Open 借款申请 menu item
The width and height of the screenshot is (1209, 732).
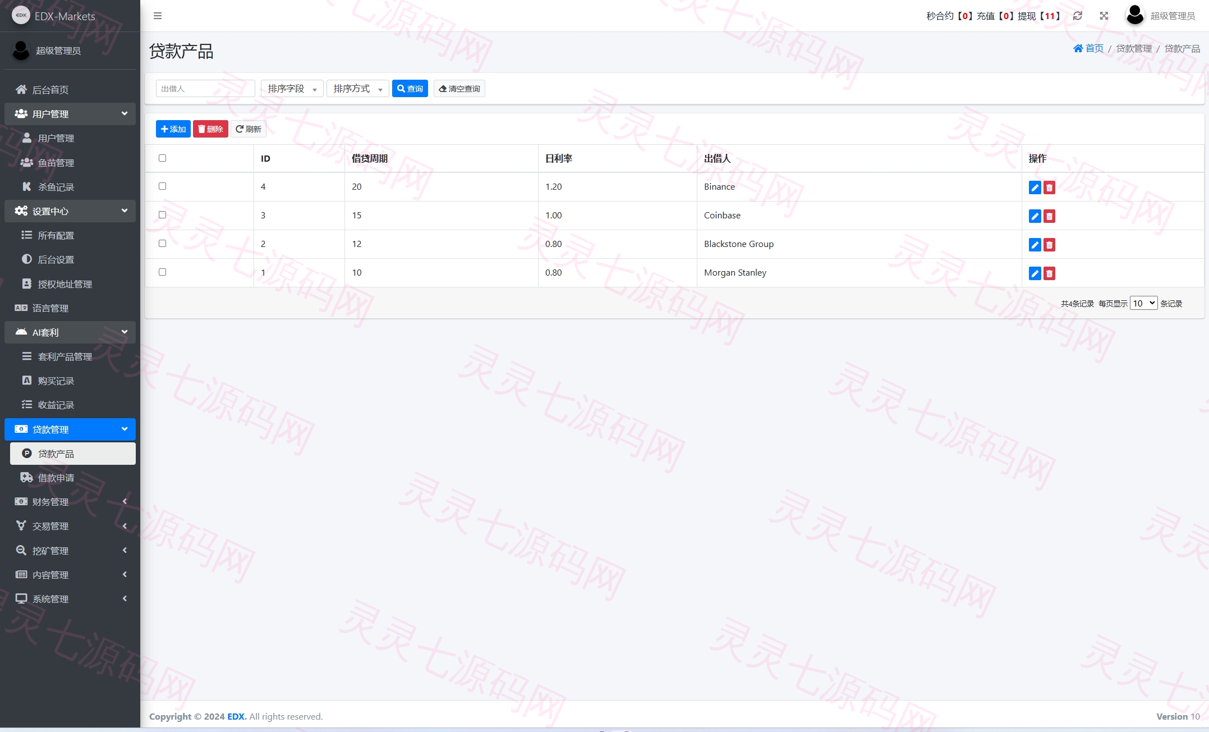pyautogui.click(x=70, y=478)
